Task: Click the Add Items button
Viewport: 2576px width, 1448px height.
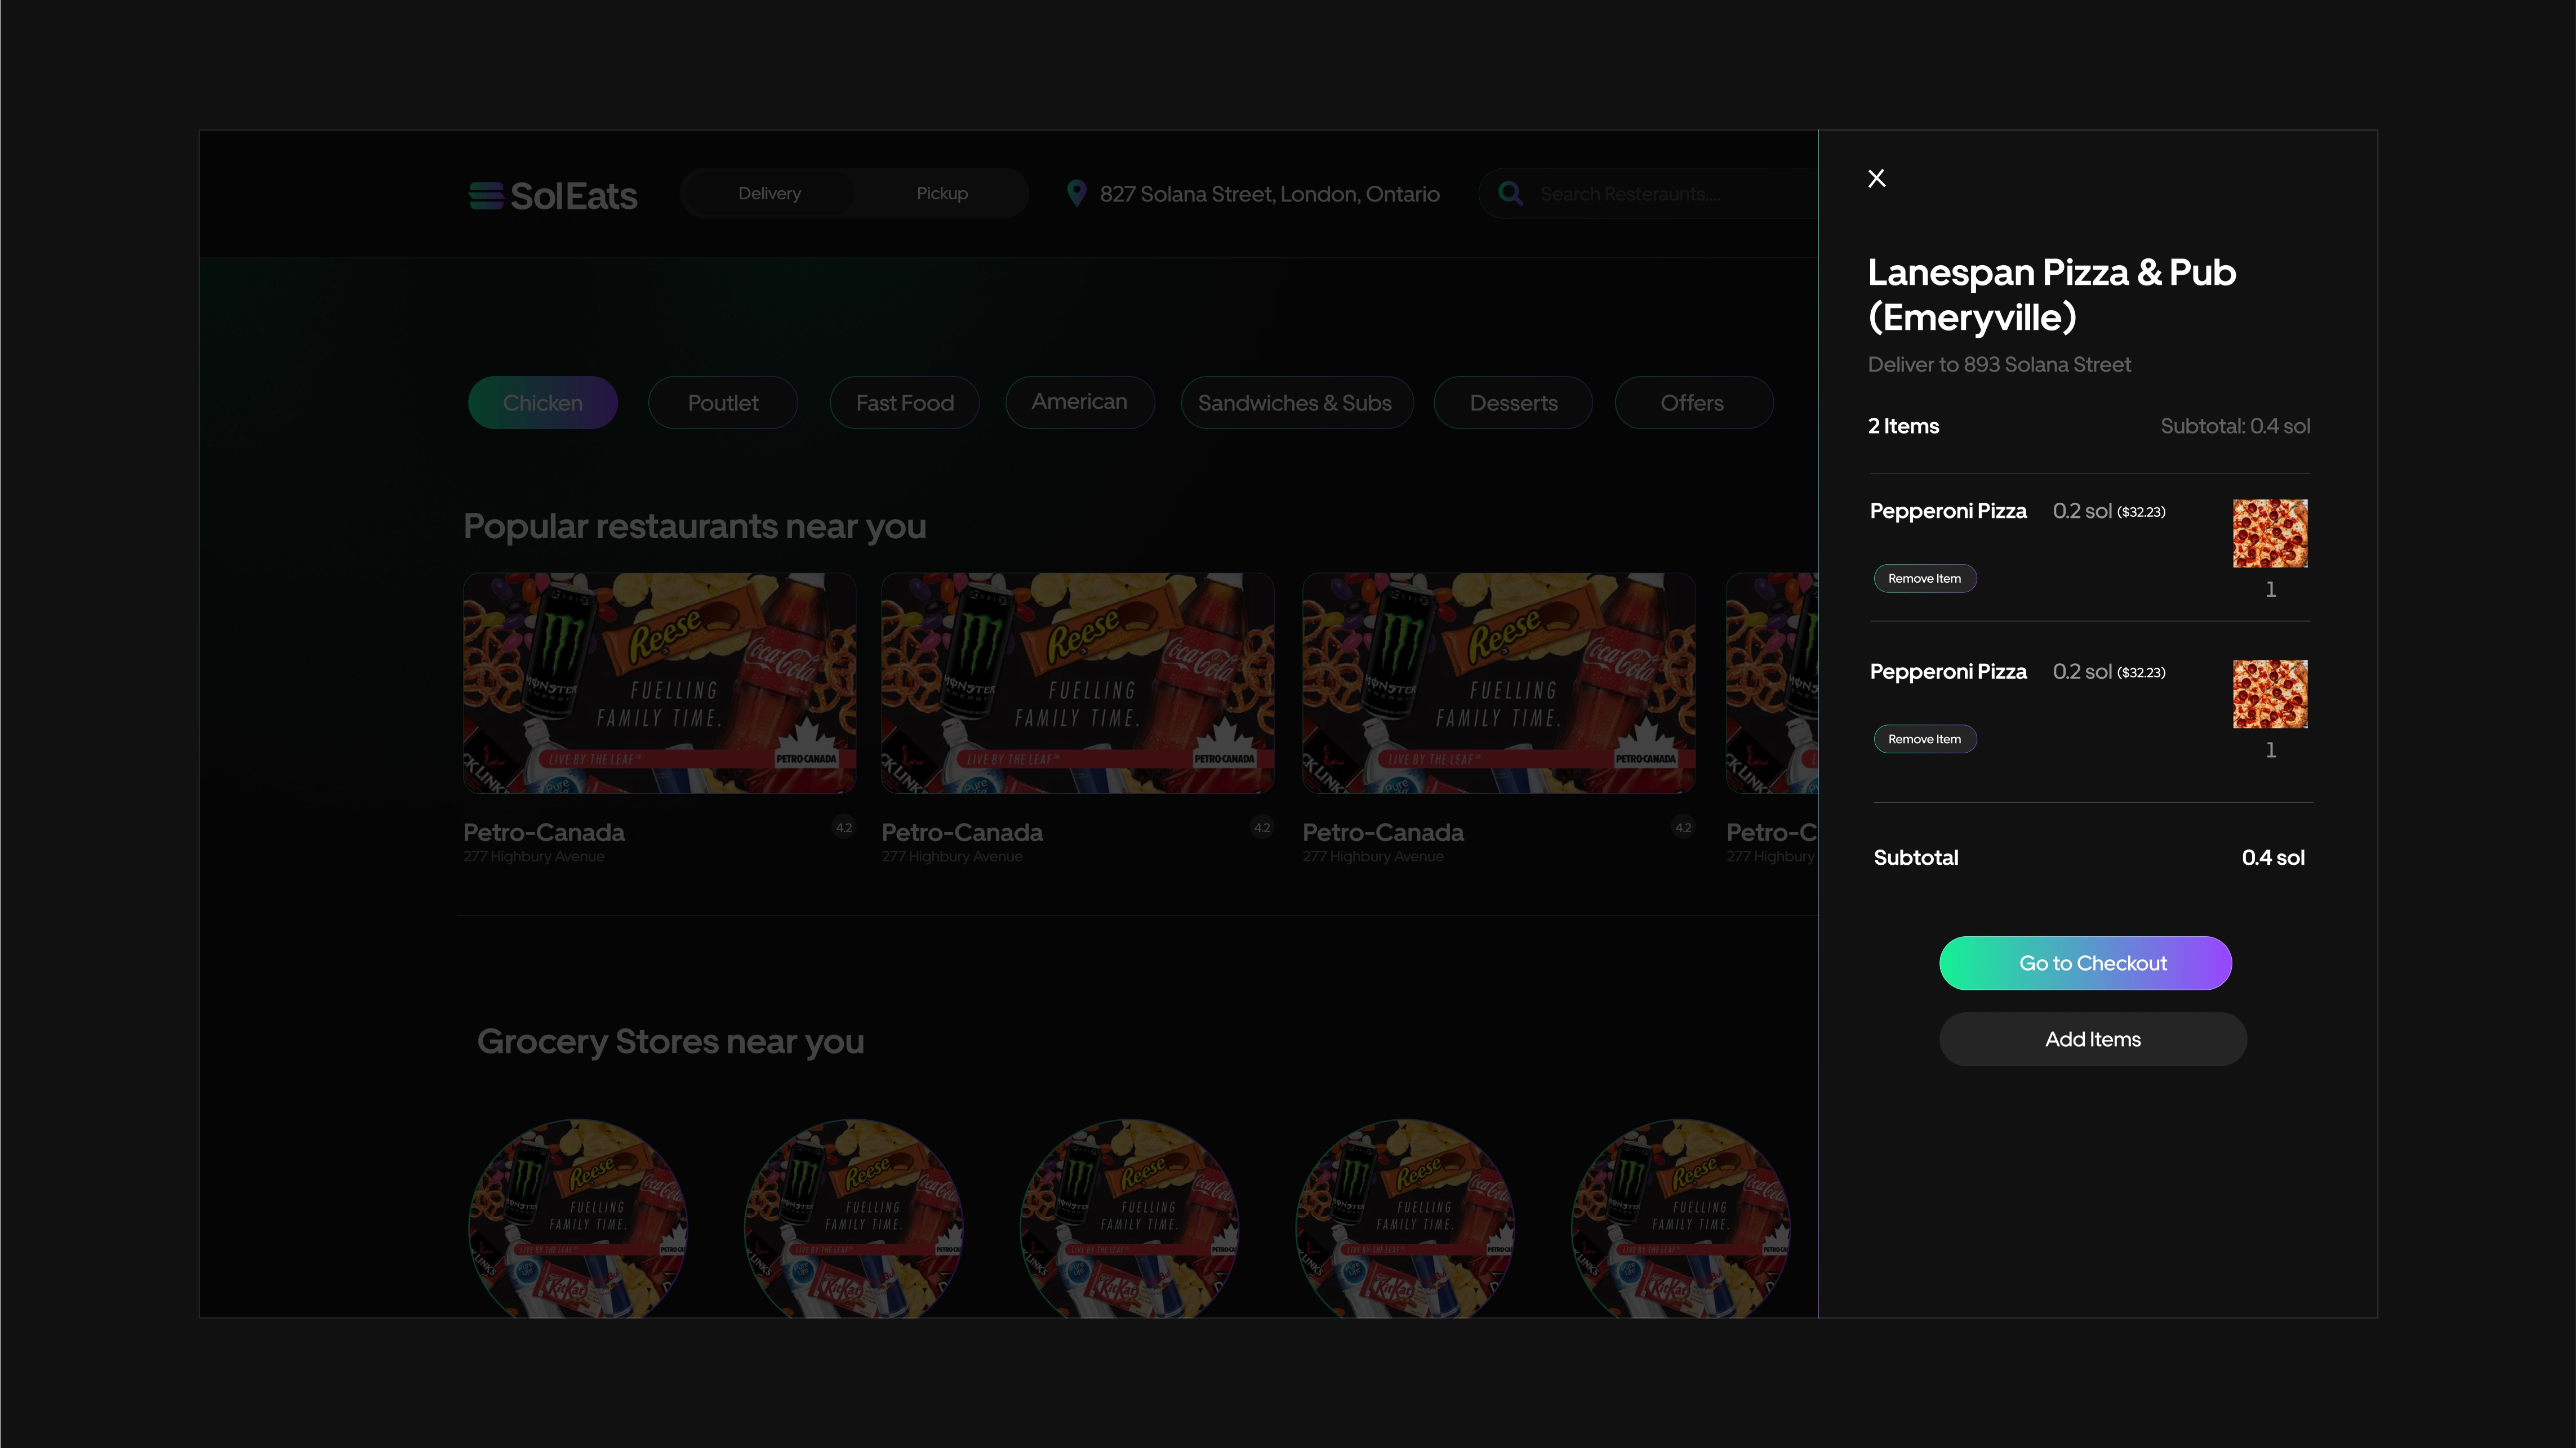Action: click(x=2092, y=1039)
